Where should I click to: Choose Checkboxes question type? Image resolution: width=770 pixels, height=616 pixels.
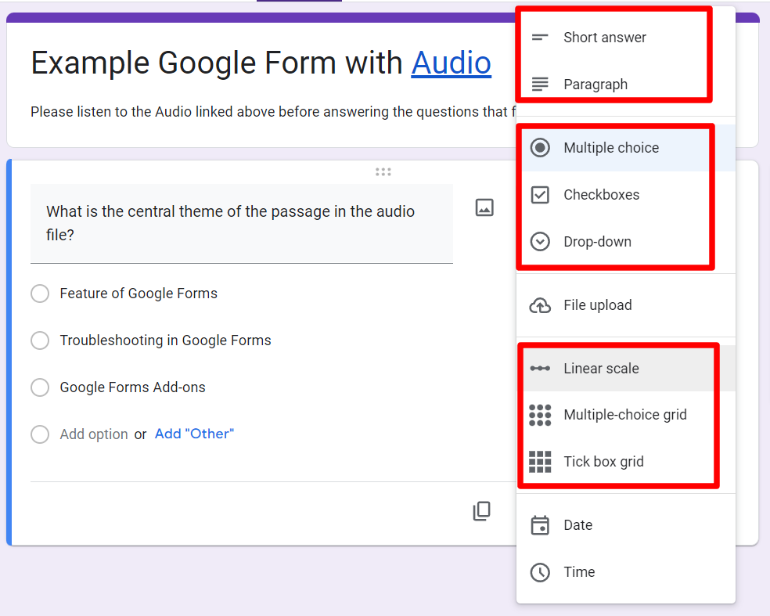[626, 195]
